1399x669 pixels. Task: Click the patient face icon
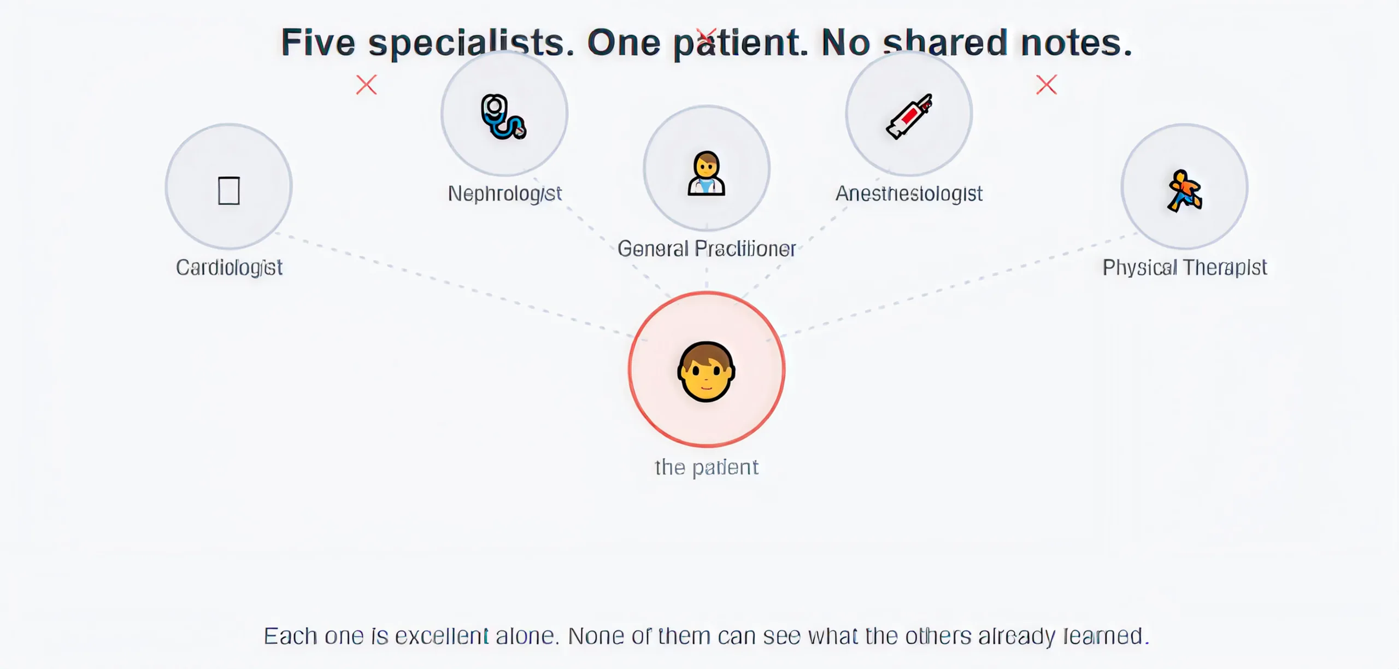(706, 372)
